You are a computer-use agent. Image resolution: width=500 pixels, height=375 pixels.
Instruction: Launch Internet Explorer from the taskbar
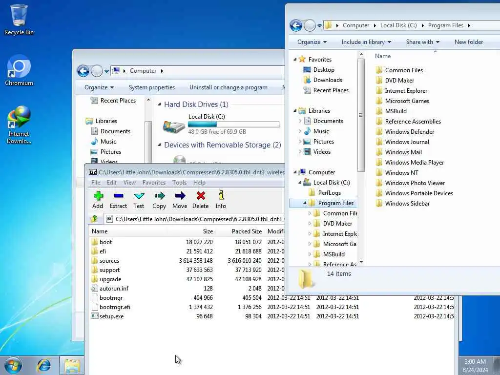pos(43,365)
